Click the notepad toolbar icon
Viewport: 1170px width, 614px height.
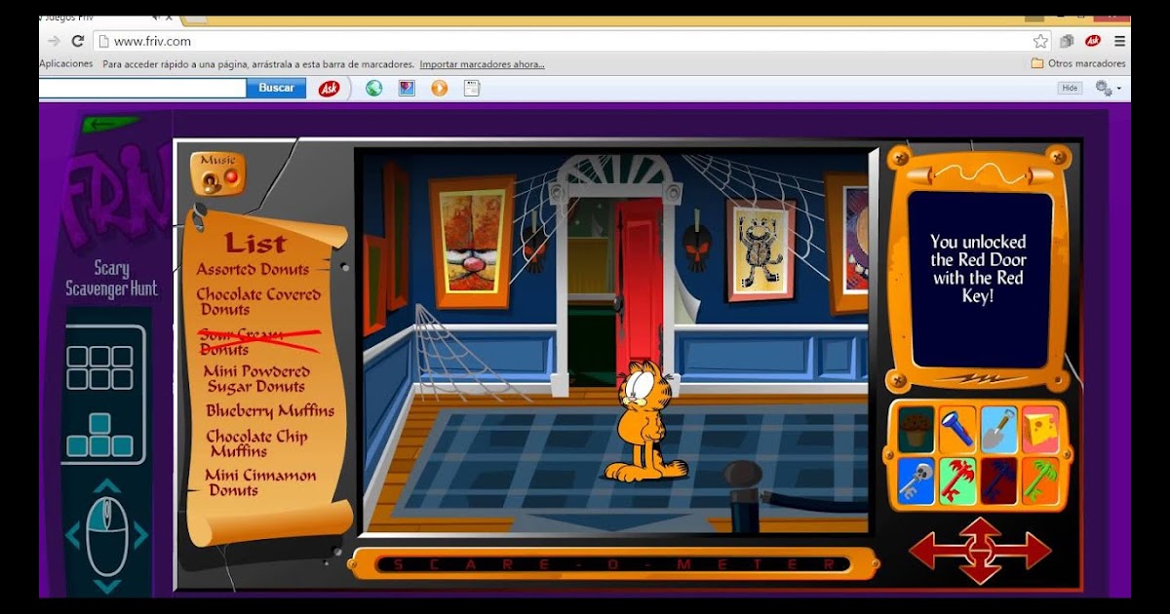point(472,88)
